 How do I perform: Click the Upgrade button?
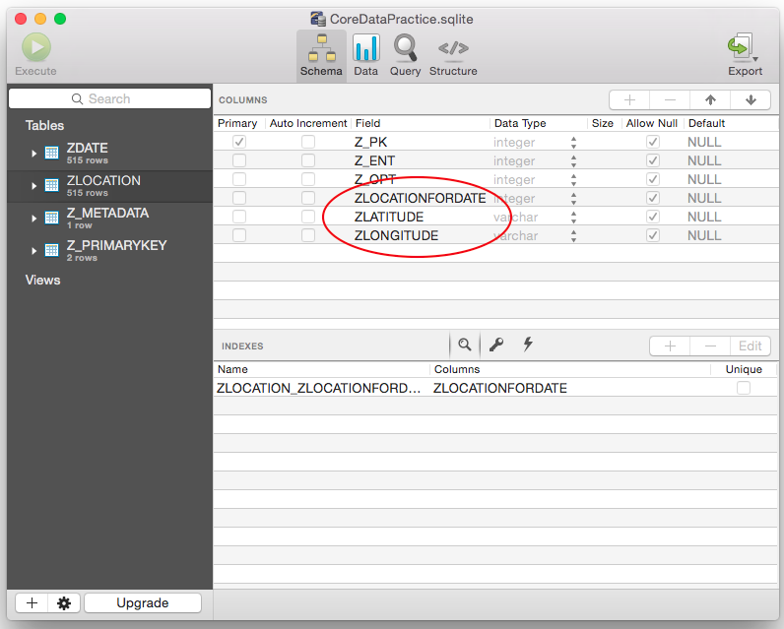point(143,603)
